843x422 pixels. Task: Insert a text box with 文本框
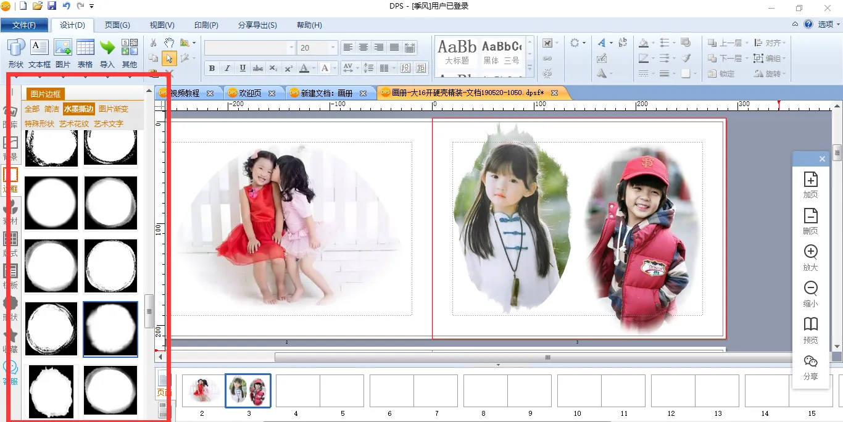pyautogui.click(x=39, y=52)
